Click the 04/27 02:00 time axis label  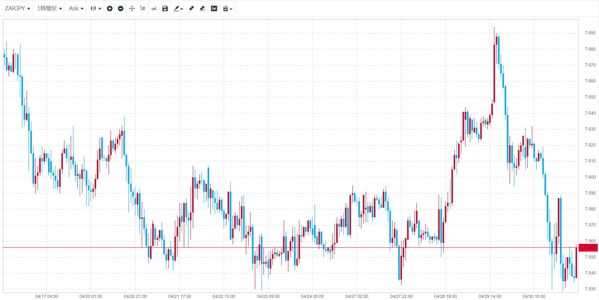click(x=357, y=296)
